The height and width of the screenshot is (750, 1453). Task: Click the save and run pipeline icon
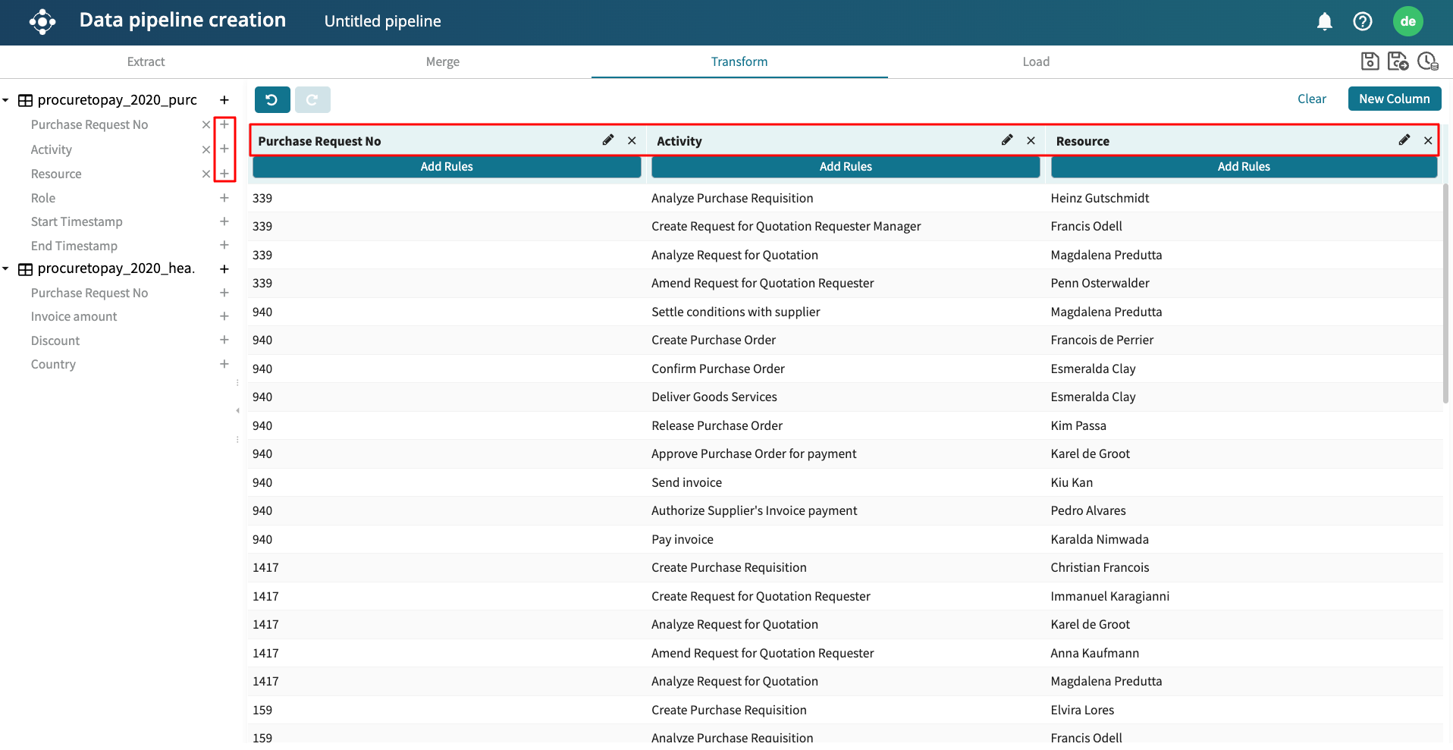coord(1398,61)
